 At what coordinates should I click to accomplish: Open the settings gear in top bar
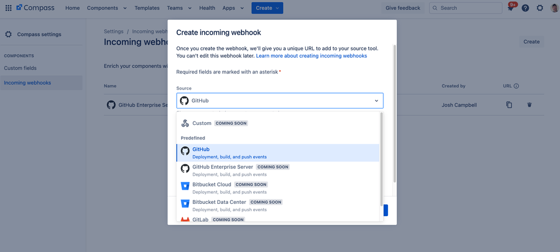tap(540, 8)
